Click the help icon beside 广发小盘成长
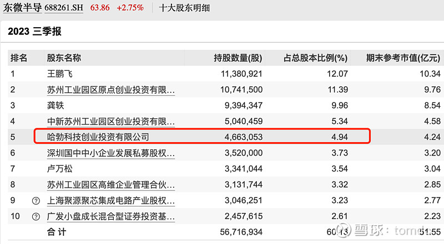Viewport: 444px width, 244px height. [x=36, y=216]
